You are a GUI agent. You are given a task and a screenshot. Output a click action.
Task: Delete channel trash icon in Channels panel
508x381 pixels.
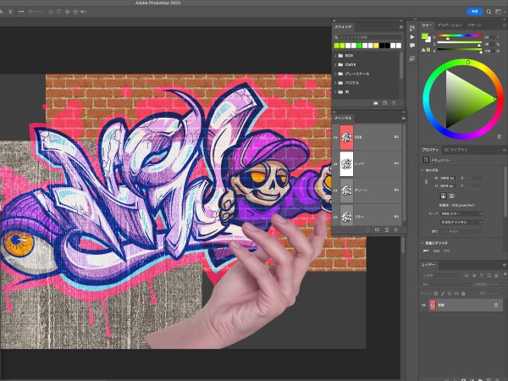pyautogui.click(x=395, y=229)
